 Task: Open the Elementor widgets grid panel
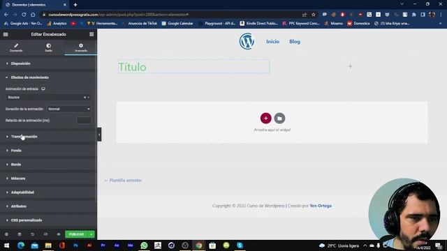point(91,34)
